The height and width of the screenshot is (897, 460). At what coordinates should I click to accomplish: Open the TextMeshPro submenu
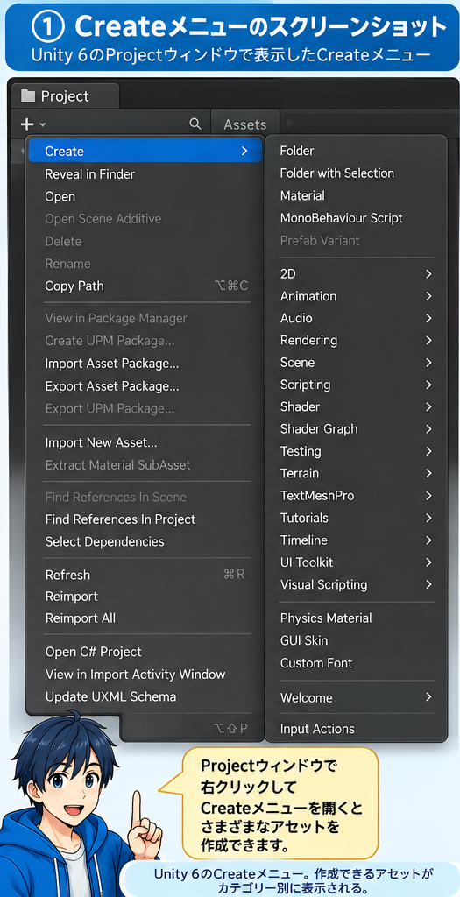(356, 496)
